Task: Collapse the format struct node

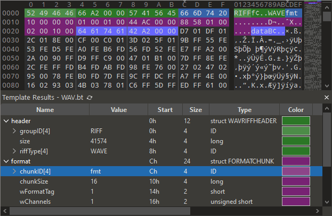Action: point(6,161)
